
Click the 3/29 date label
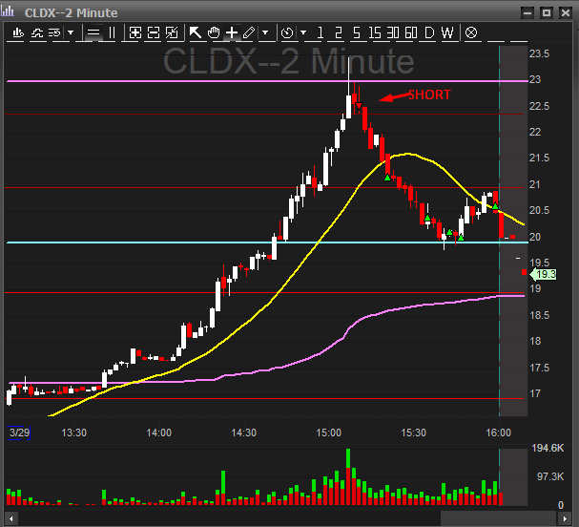pyautogui.click(x=19, y=432)
